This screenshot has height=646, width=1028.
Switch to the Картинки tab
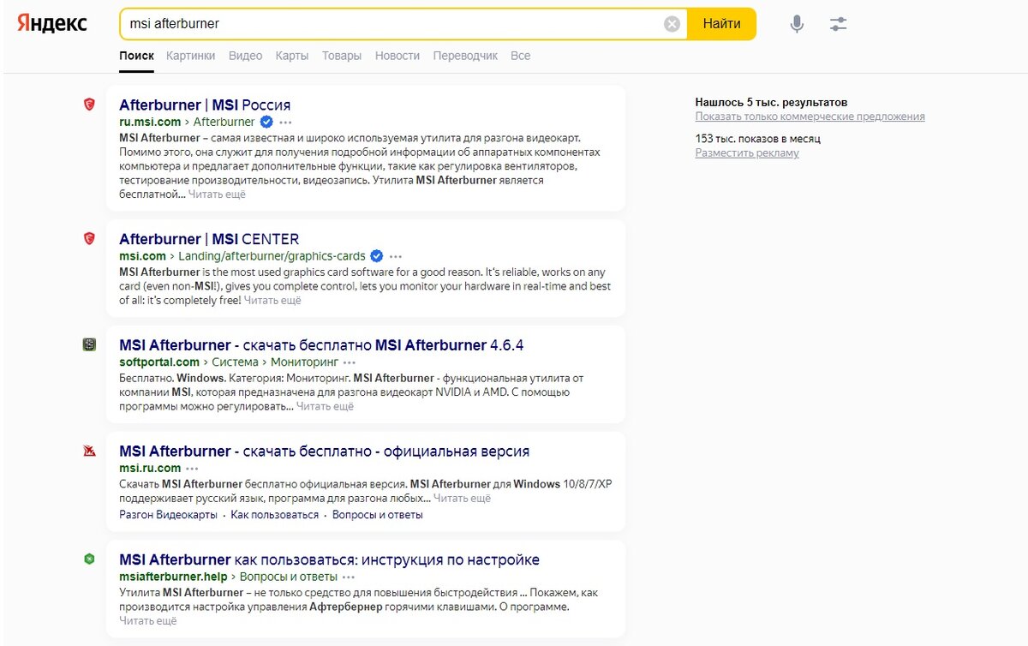191,56
